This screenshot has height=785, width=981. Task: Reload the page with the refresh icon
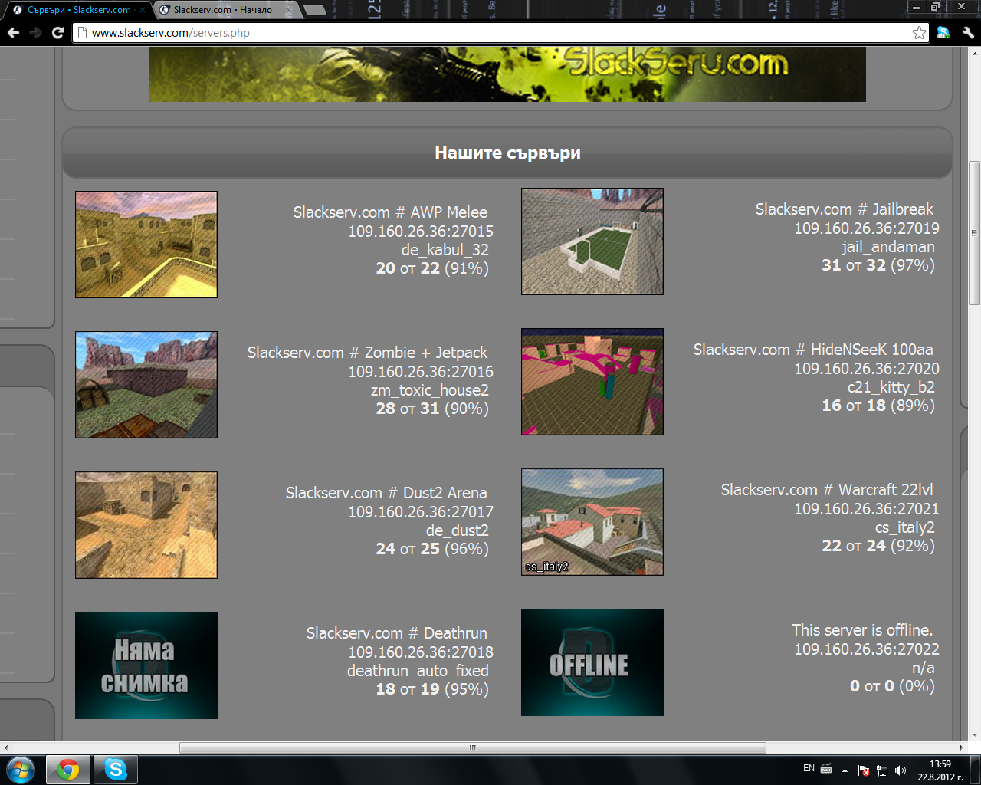click(57, 32)
